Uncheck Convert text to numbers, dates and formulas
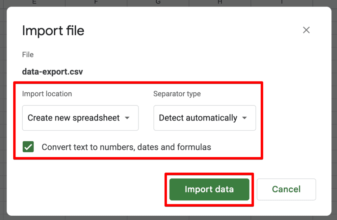Viewport: 337px width, 220px height. pos(28,147)
